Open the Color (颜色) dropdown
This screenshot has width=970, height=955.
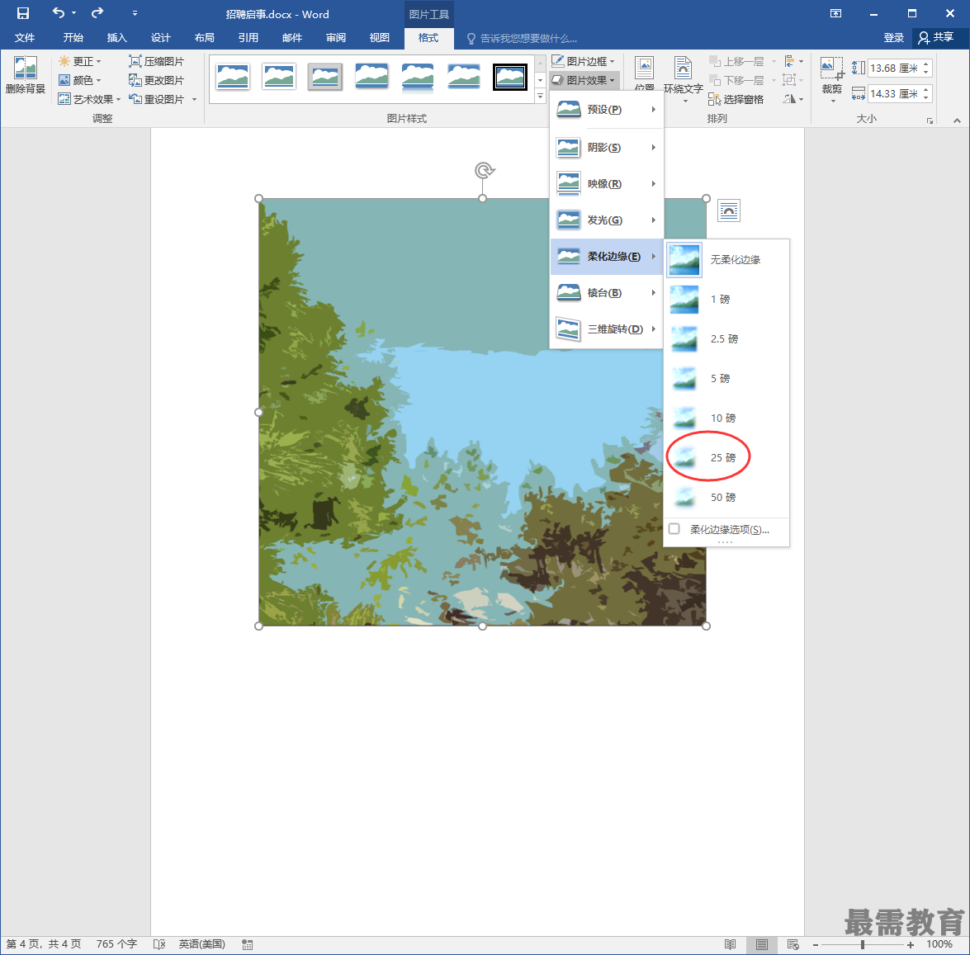[x=80, y=80]
